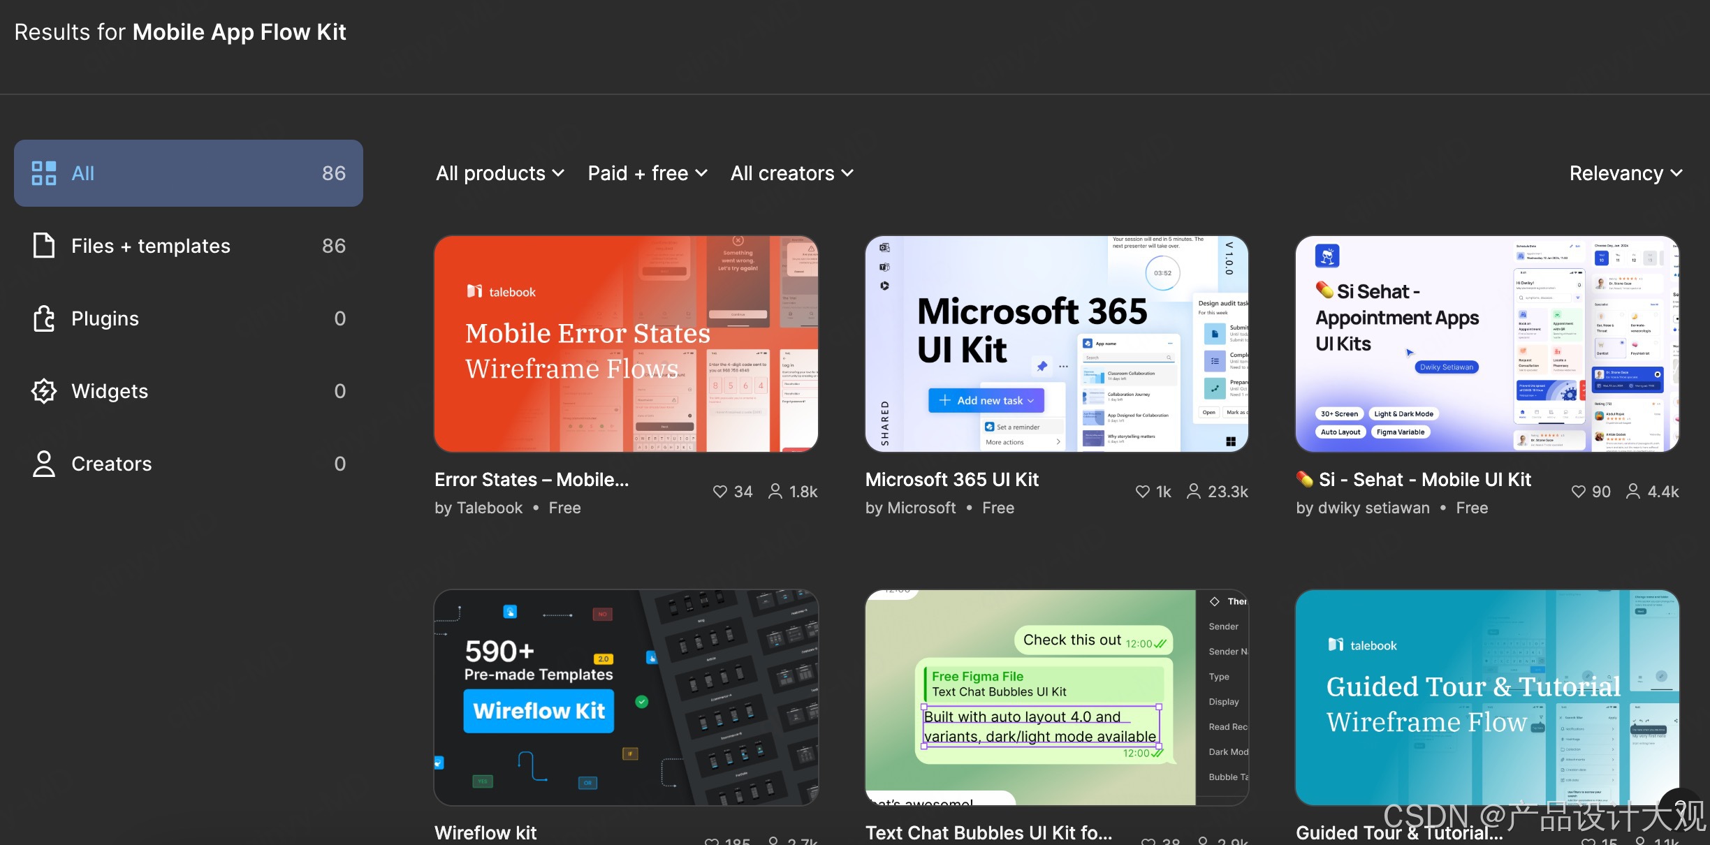Screen dimensions: 1710x845
Task: Open Microsoft 365 UI Kit title link
Action: coord(951,480)
